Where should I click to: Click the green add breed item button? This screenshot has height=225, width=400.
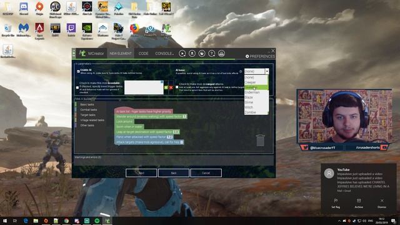coord(166,87)
